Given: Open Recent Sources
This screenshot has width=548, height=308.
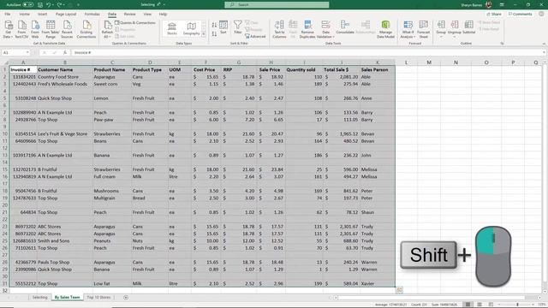Looking at the screenshot, I should pos(67,29).
